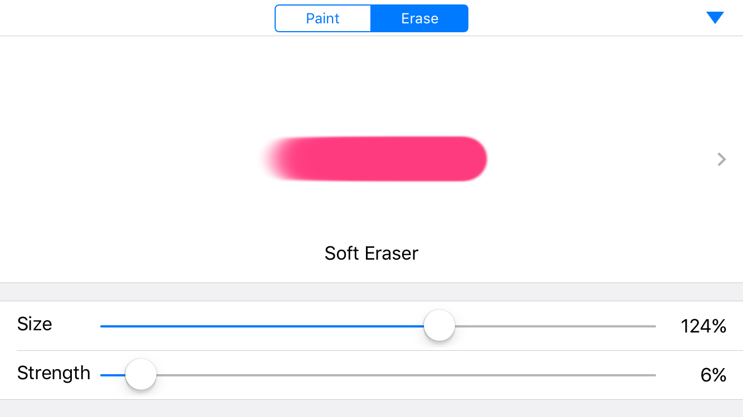The image size is (743, 417).
Task: Click the blue filled Size slider track
Action: pos(262,326)
